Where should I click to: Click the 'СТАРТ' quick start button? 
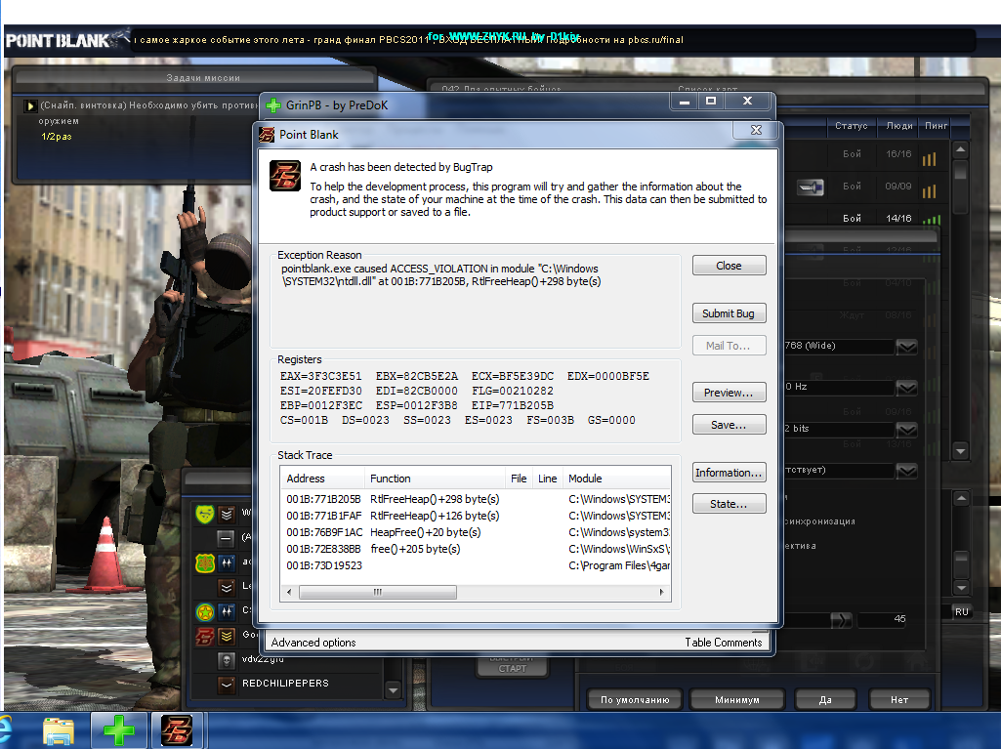[x=512, y=668]
